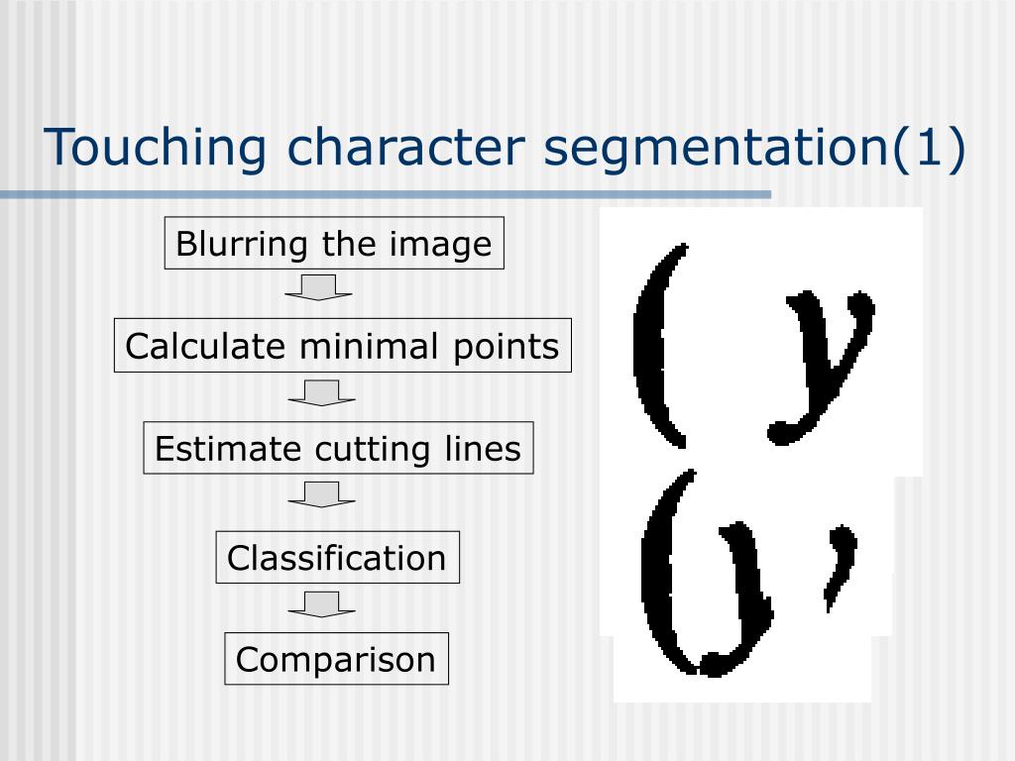Select the bottom segmented characters picture
The image size is (1015, 761).
[745, 588]
